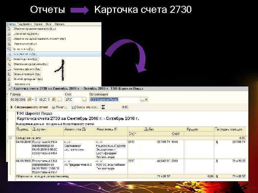Click the Аналитика Дт column header
The image size is (258, 193).
80,131
